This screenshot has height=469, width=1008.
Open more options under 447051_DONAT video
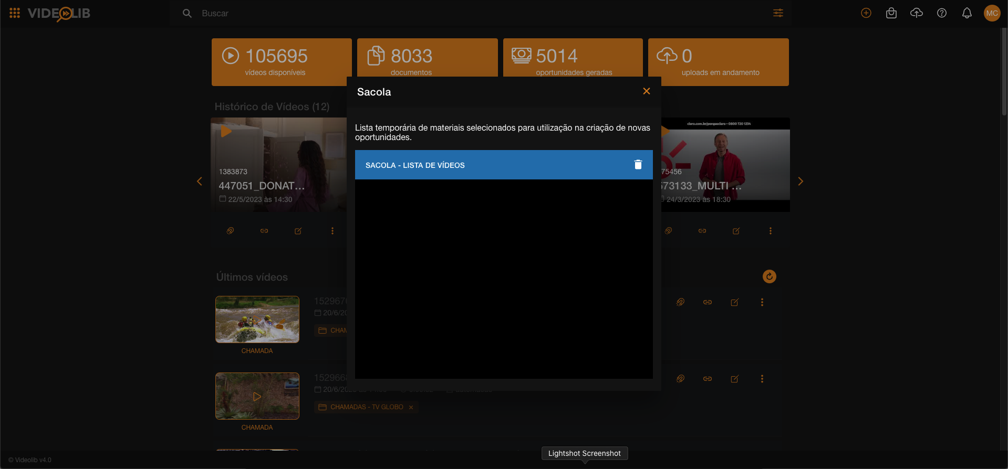(x=332, y=231)
